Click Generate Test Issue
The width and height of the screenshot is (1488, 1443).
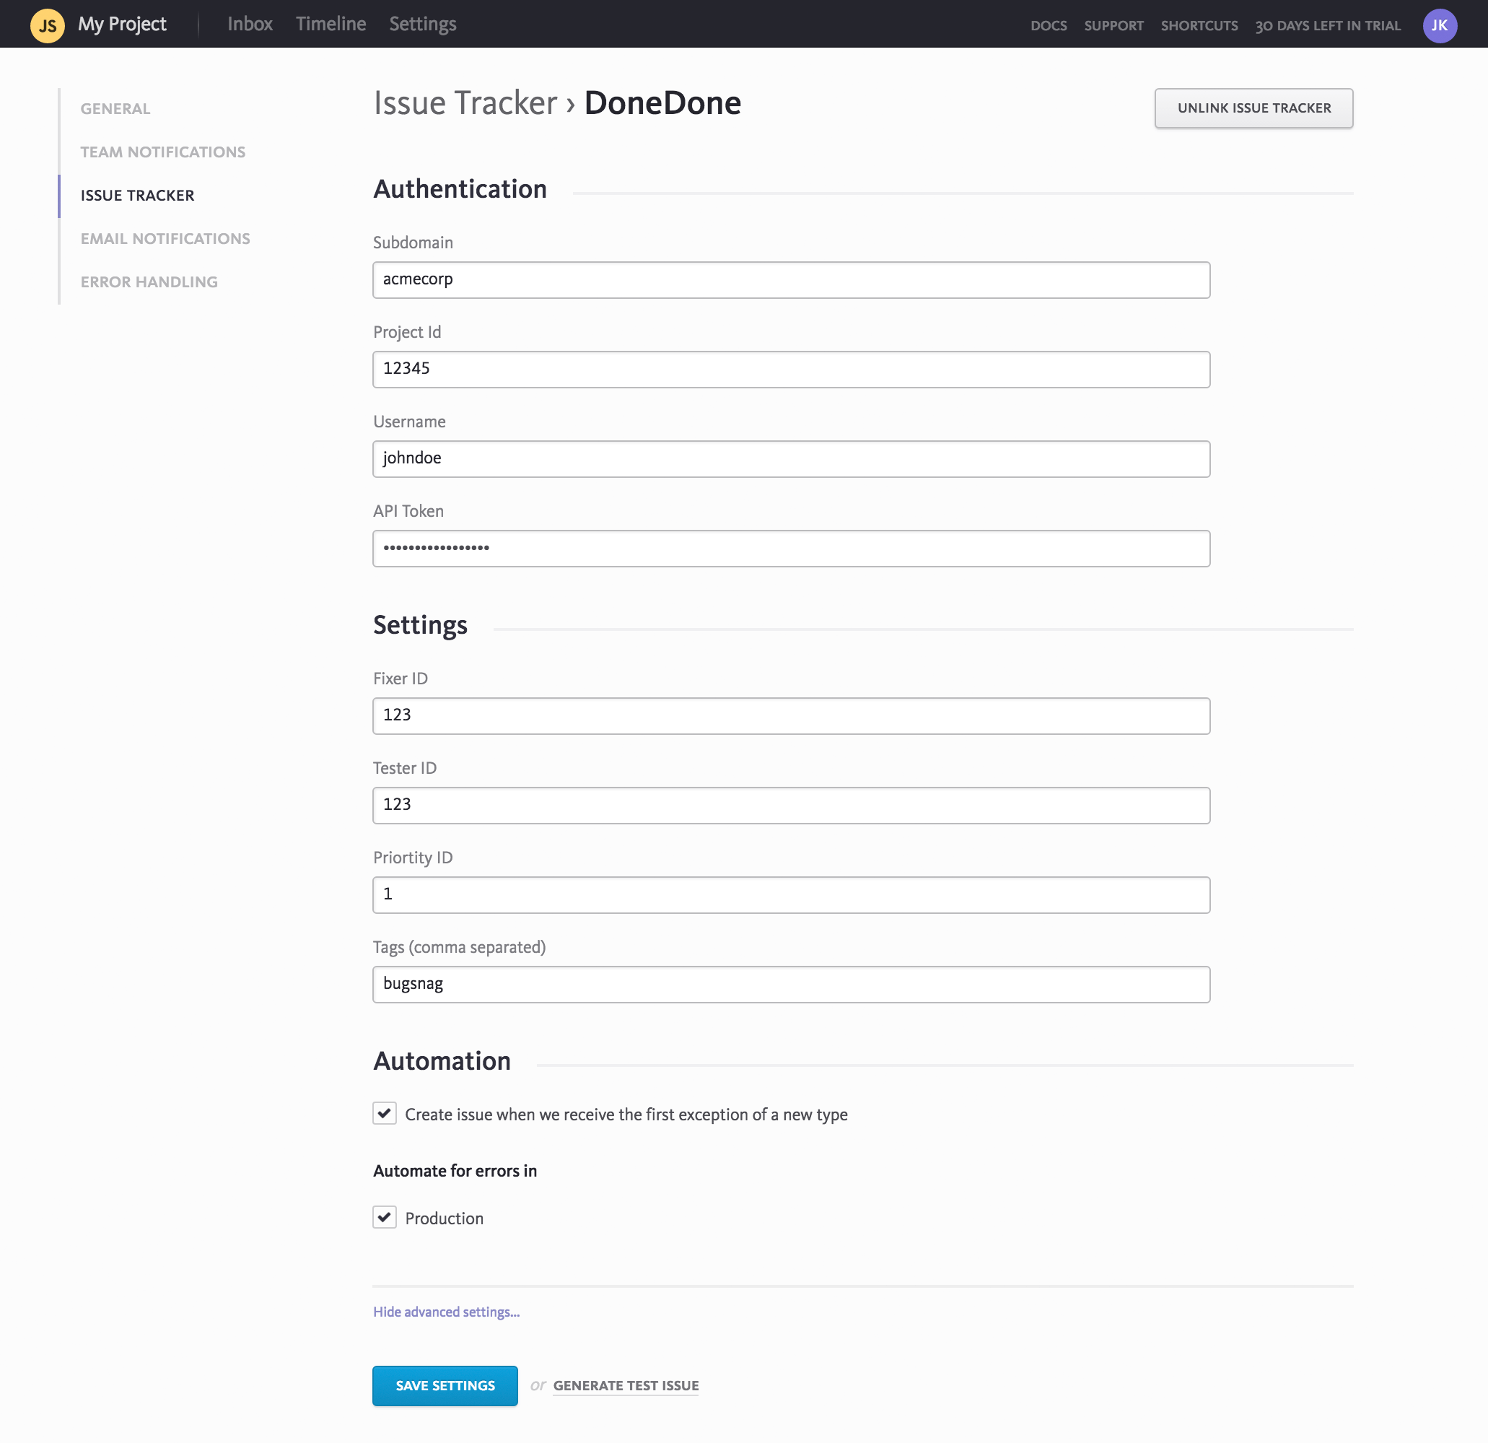click(625, 1385)
